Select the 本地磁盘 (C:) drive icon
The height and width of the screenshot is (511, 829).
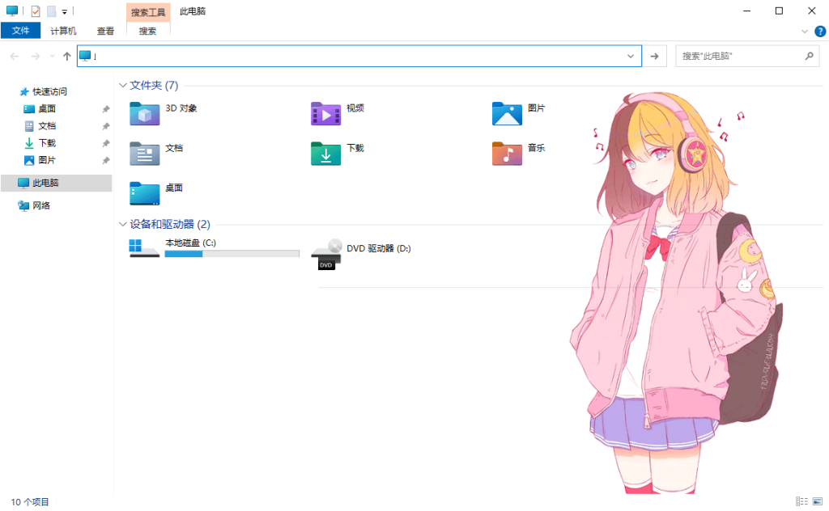(x=144, y=247)
